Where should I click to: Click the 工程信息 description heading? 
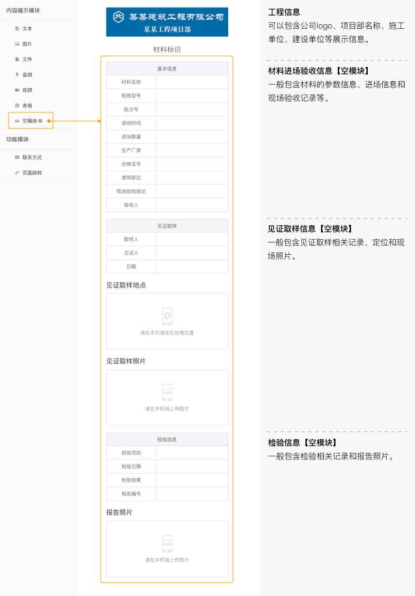point(284,12)
